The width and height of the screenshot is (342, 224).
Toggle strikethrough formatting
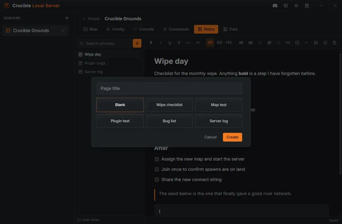[179, 43]
